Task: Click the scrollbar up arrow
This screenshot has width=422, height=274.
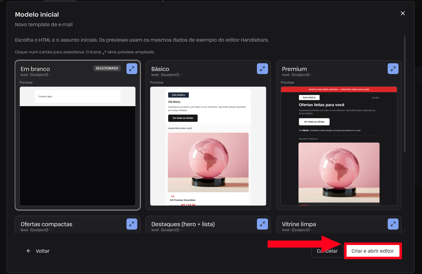Action: tap(405, 35)
